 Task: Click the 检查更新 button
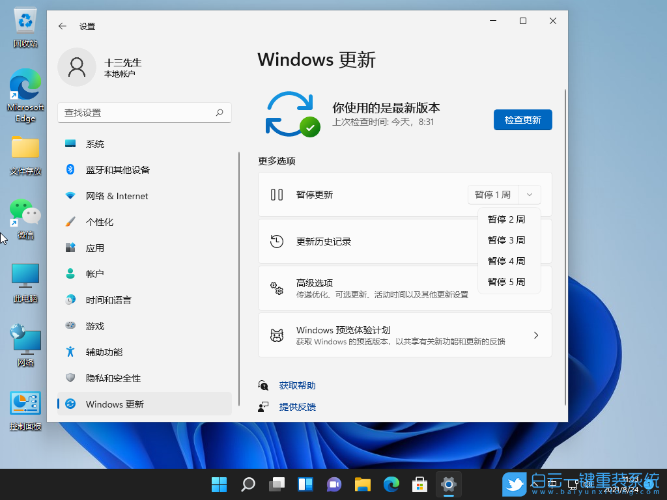(x=522, y=120)
